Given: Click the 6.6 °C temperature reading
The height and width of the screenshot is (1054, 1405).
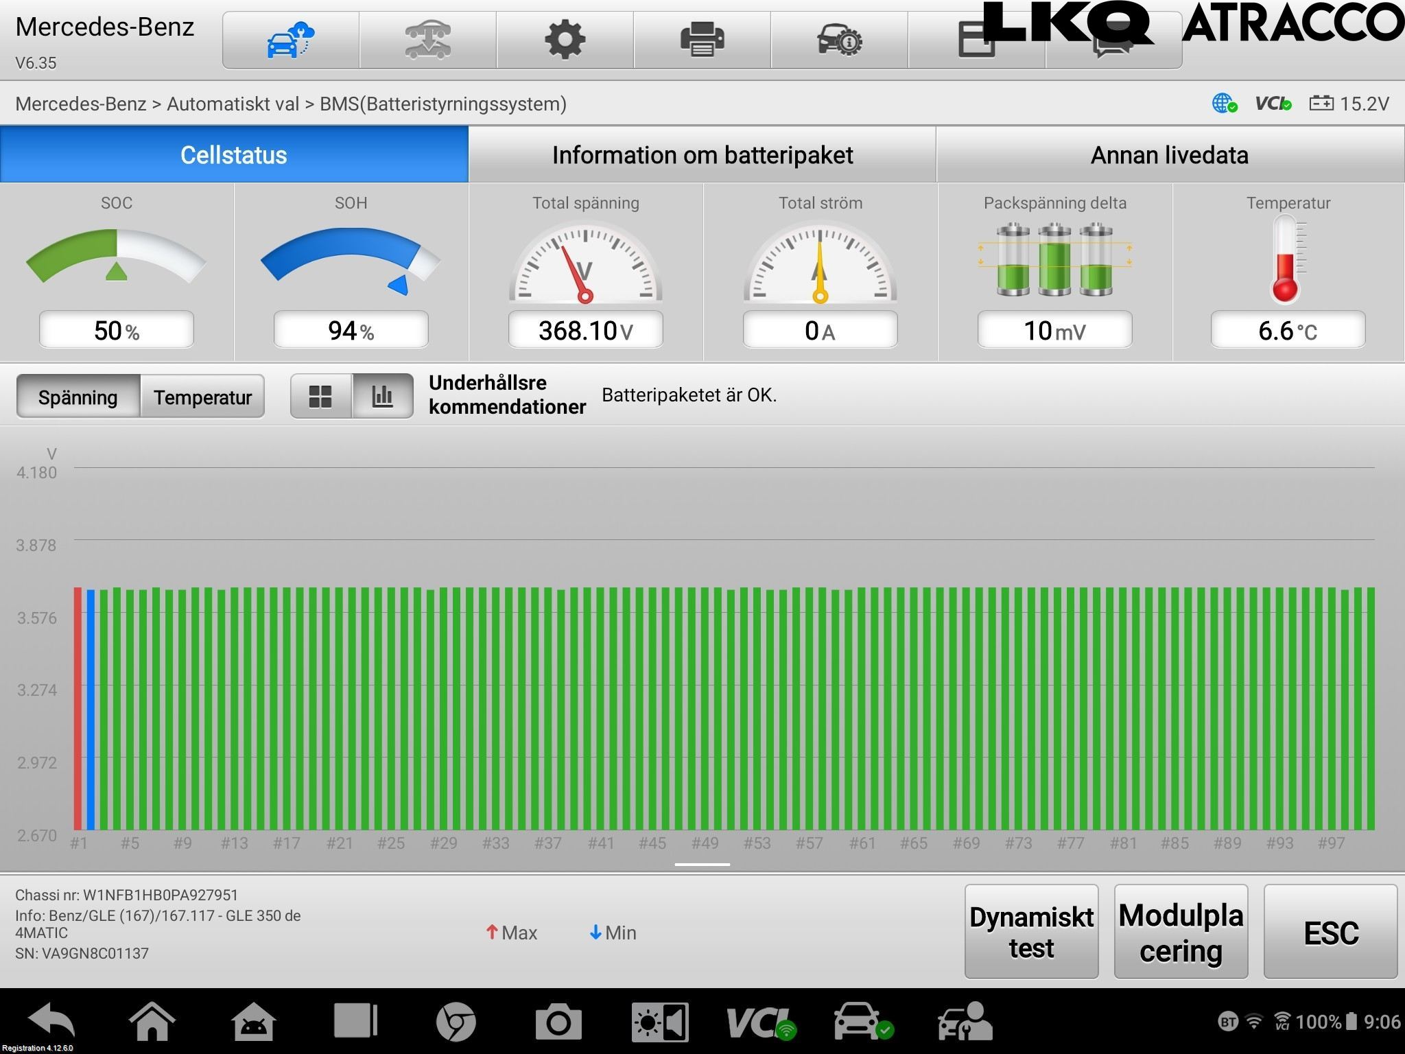Looking at the screenshot, I should [x=1288, y=330].
